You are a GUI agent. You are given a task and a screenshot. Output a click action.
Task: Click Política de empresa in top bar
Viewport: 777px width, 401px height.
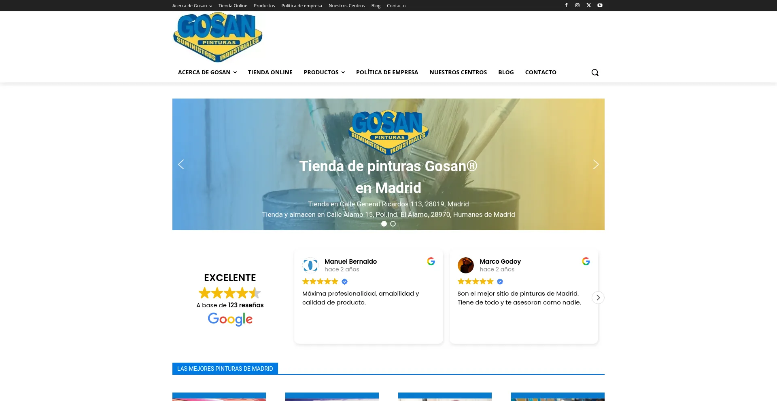[x=302, y=6]
